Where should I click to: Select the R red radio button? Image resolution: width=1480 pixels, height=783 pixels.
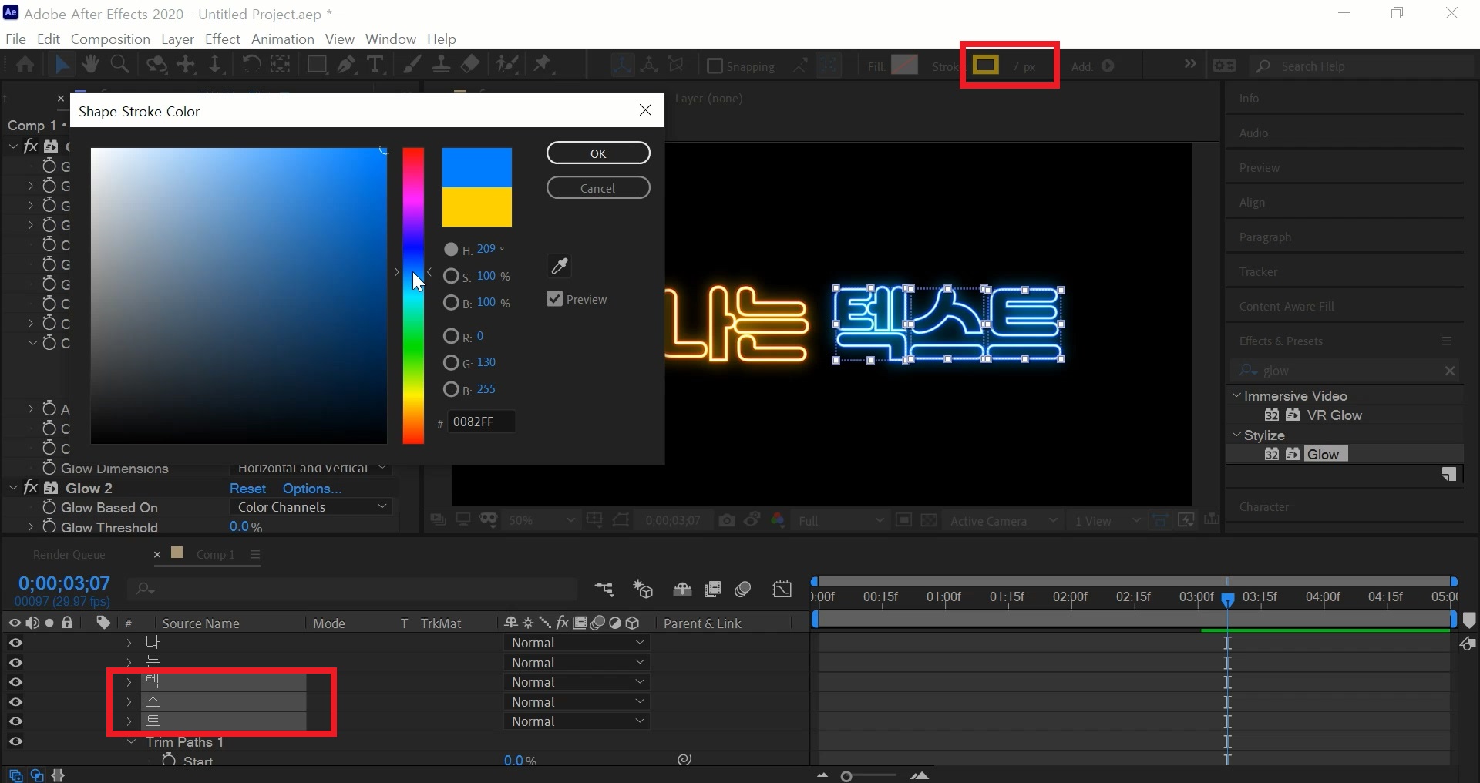click(451, 336)
